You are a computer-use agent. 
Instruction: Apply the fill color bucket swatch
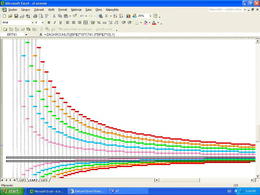pos(145,23)
